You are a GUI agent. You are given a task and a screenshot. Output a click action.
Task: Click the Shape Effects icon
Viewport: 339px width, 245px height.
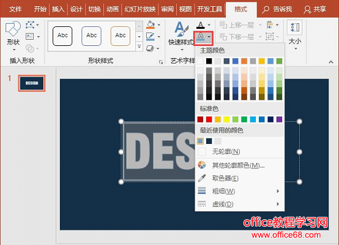tap(150, 48)
